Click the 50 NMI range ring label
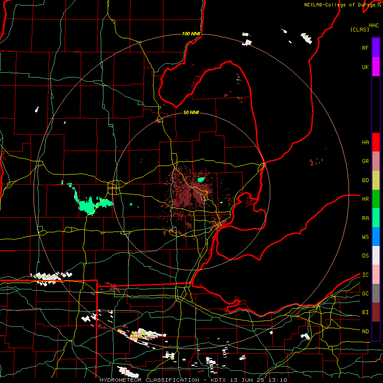The width and height of the screenshot is (383, 383). point(191,112)
